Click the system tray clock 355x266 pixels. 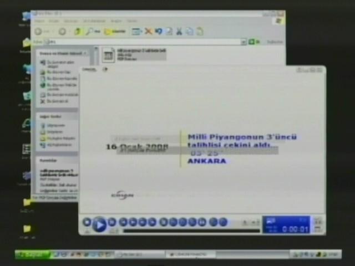click(333, 255)
